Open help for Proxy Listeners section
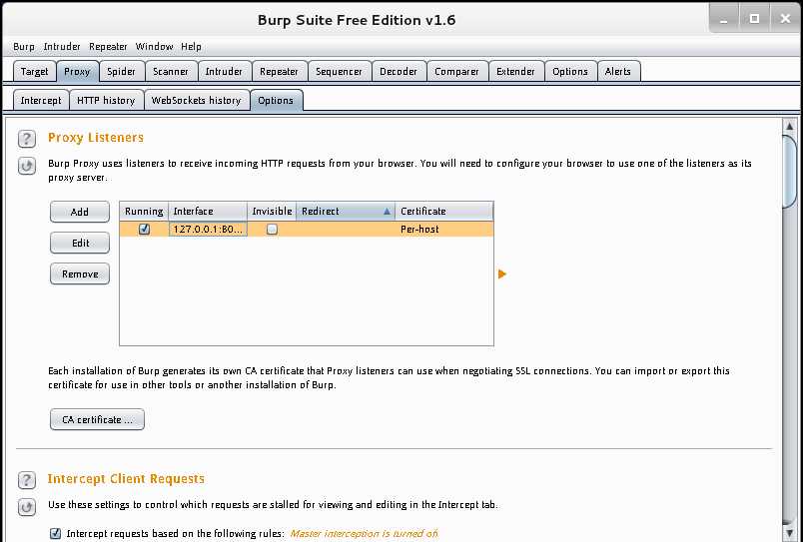The height and width of the screenshot is (542, 803). (x=27, y=139)
